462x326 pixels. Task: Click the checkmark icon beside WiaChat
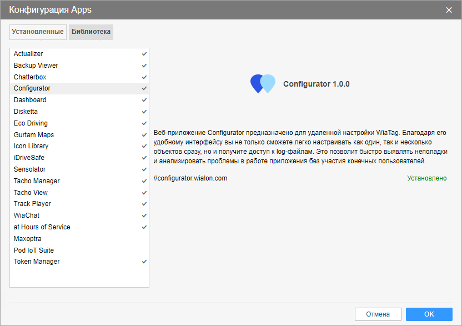click(x=144, y=215)
